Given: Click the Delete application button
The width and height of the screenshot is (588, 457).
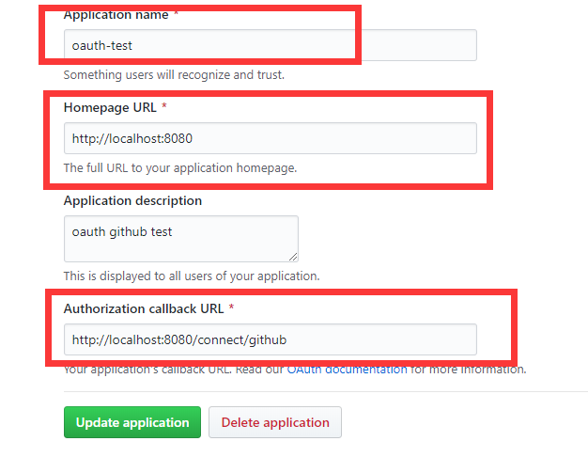Looking at the screenshot, I should pyautogui.click(x=275, y=422).
